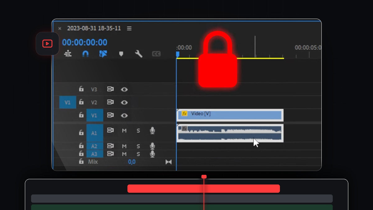Click the yellow work area bar

tap(230, 58)
